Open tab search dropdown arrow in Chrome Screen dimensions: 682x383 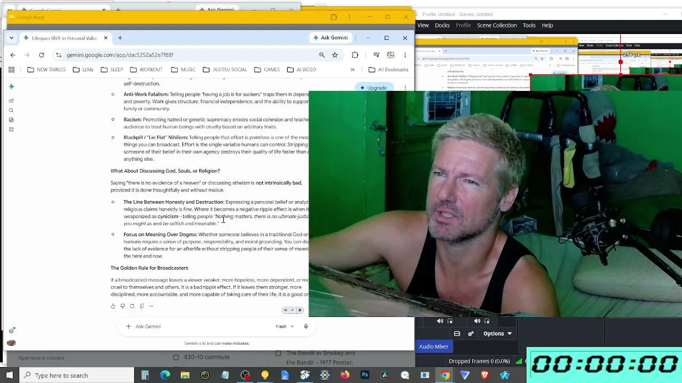tap(11, 38)
